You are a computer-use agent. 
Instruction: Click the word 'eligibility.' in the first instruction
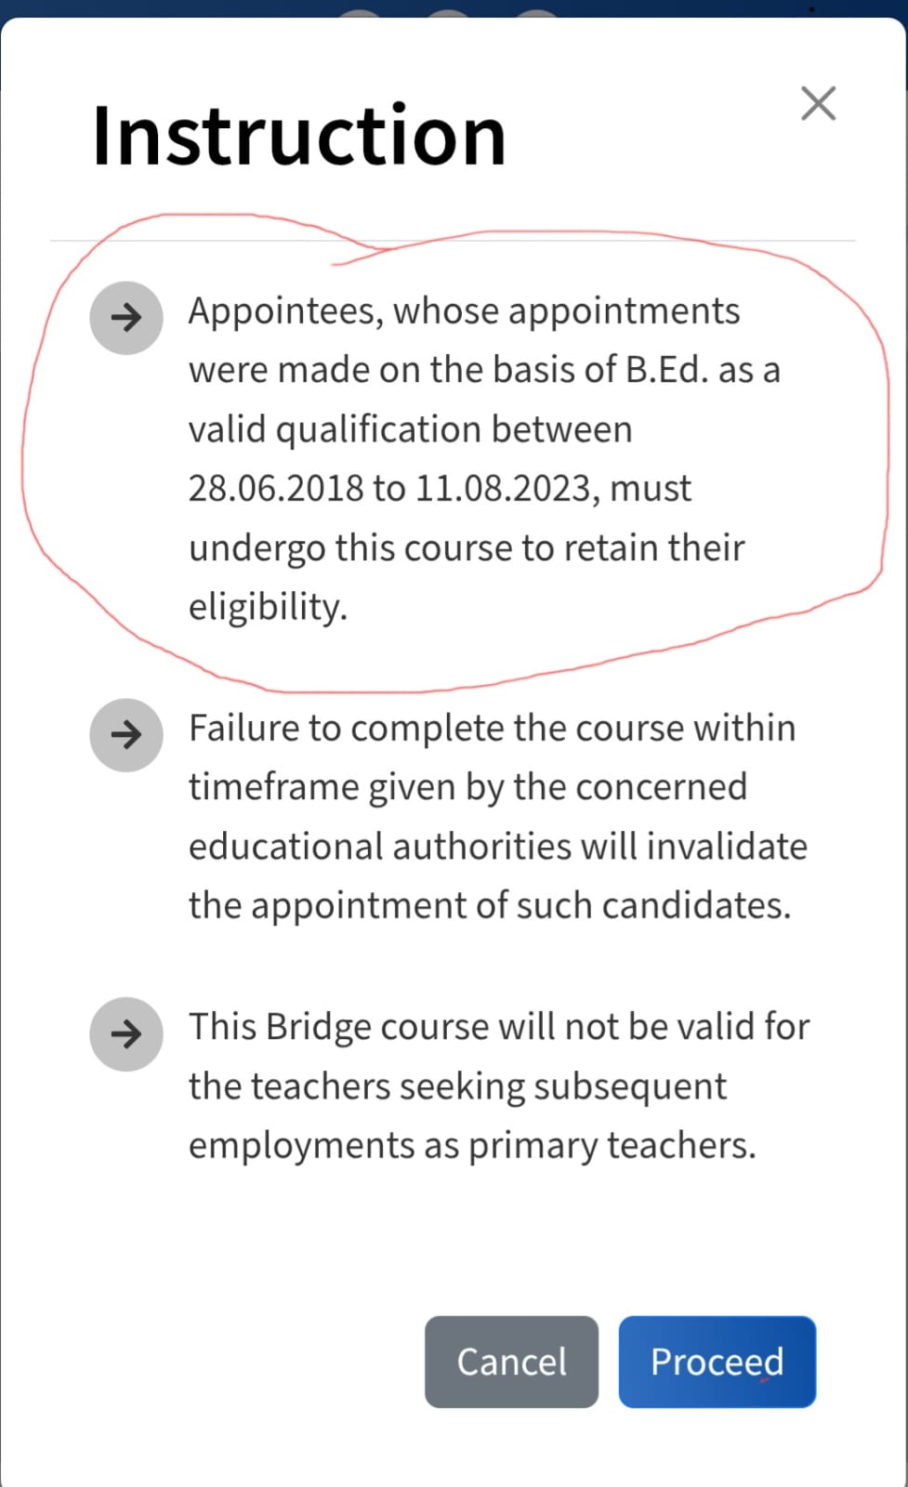268,608
